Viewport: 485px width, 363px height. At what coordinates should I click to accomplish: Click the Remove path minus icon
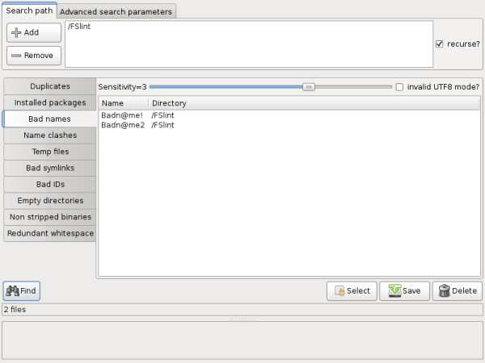tap(16, 56)
